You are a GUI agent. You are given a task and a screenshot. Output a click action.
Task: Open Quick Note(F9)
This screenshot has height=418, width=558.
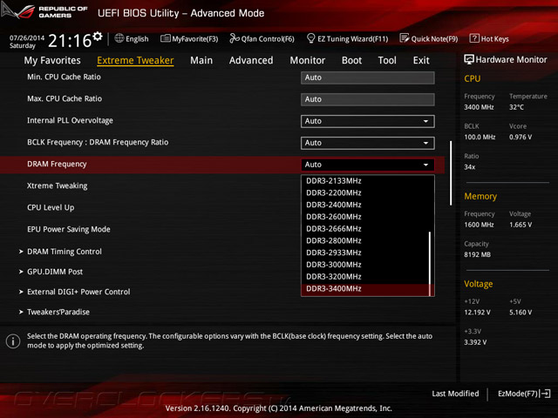click(429, 38)
